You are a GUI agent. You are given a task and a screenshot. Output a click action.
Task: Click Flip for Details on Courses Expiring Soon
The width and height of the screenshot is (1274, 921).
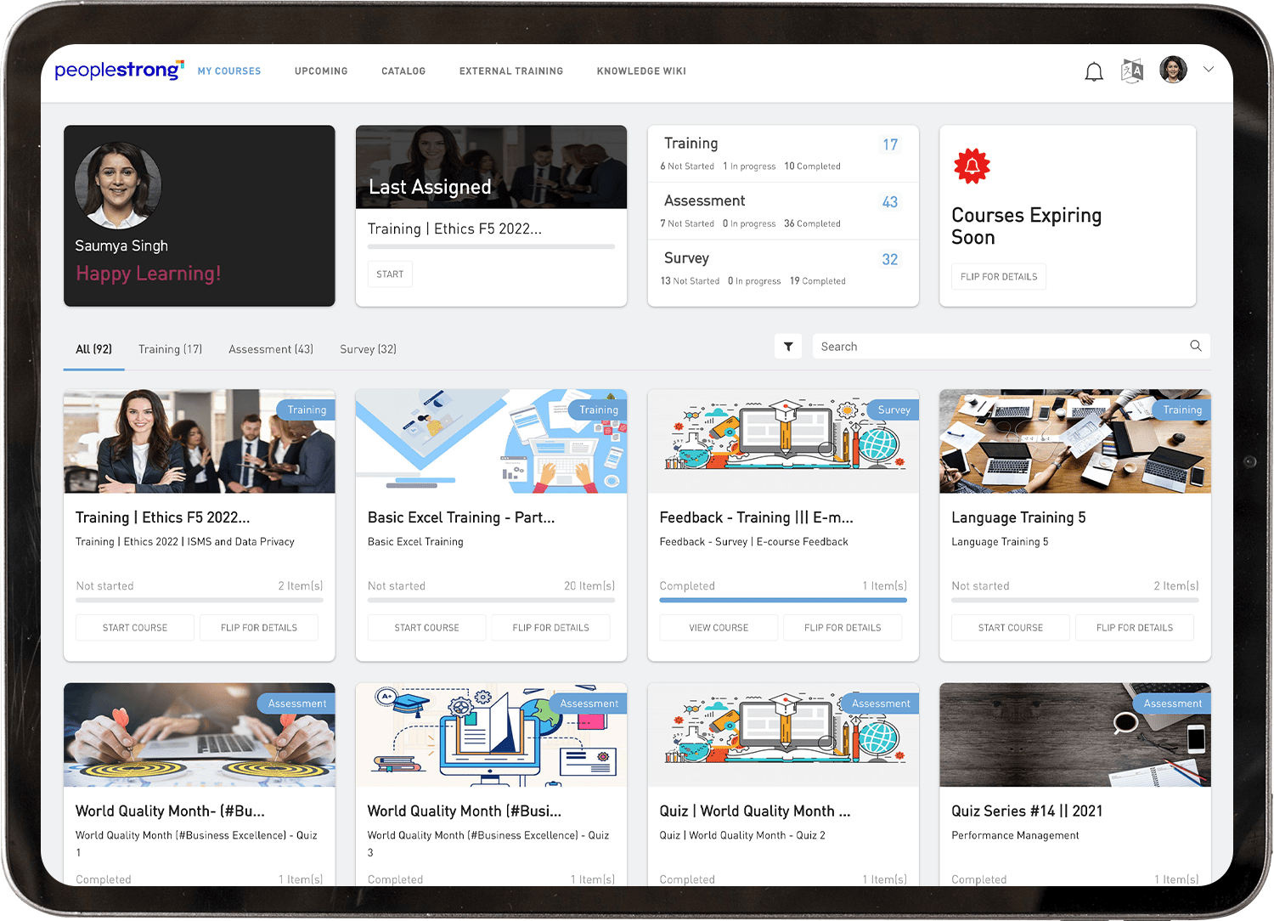click(998, 277)
